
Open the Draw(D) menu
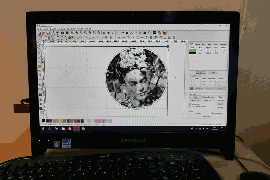[53, 29]
